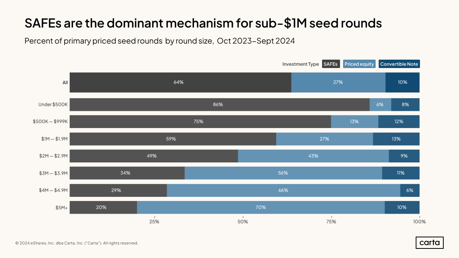This screenshot has width=459, height=258.
Task: Click the 'Under $500K' row label
Action: 53,104
